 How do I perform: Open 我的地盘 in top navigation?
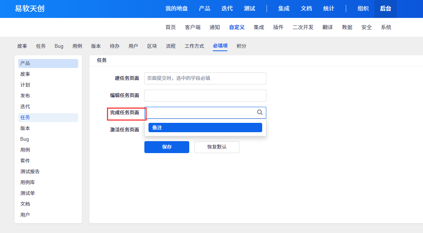pos(177,9)
